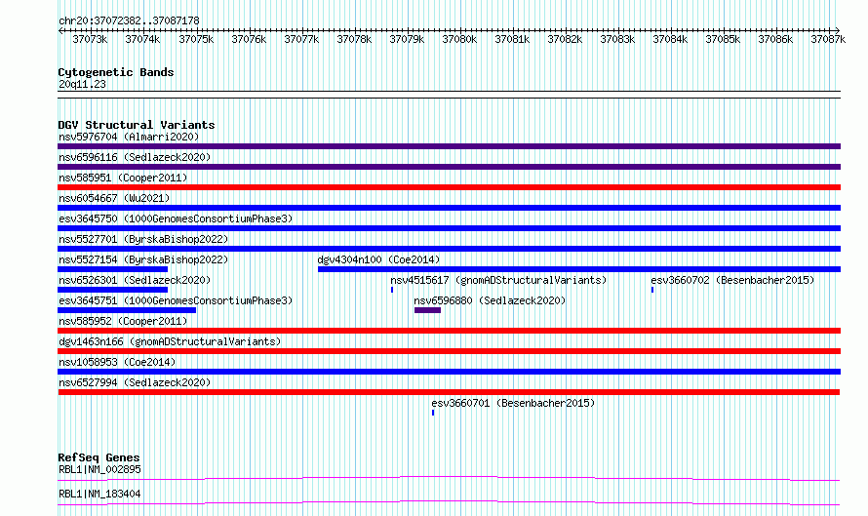Viewport: 868px width, 516px height.
Task: Click the tiny esv3660702 variant marker
Action: tap(652, 290)
